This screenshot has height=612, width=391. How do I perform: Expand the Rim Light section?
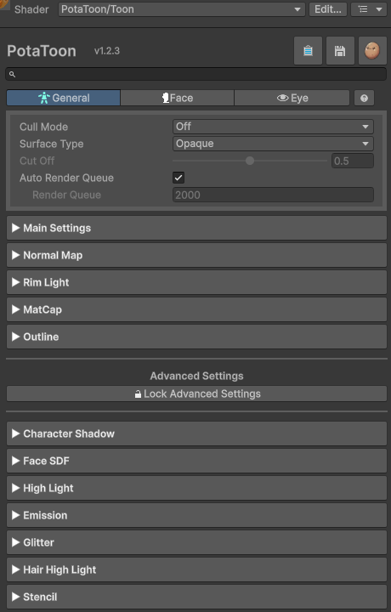pos(196,282)
